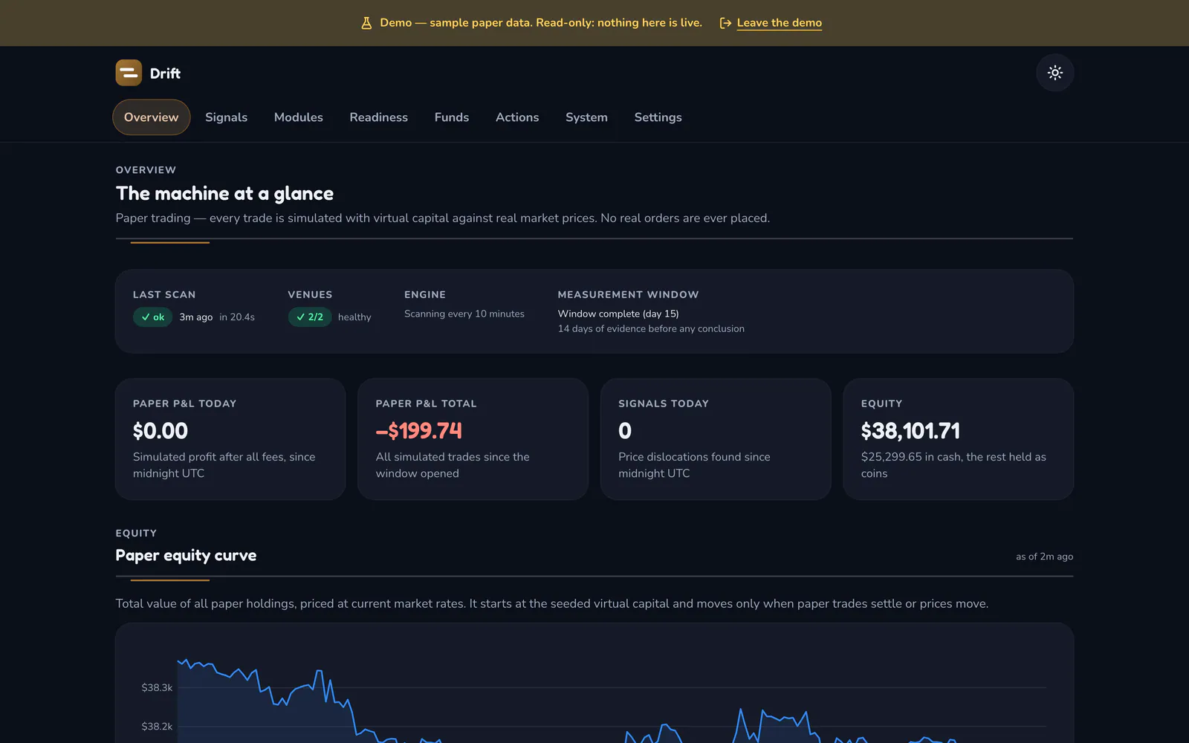Click the exit arrow icon beside Leave the demo

(x=725, y=23)
